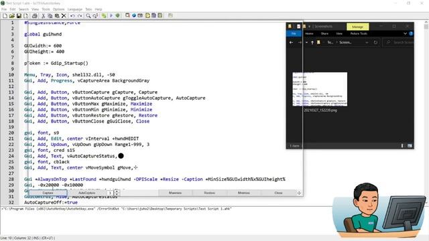Open the Tools menu in SciTE

(x=46, y=9)
